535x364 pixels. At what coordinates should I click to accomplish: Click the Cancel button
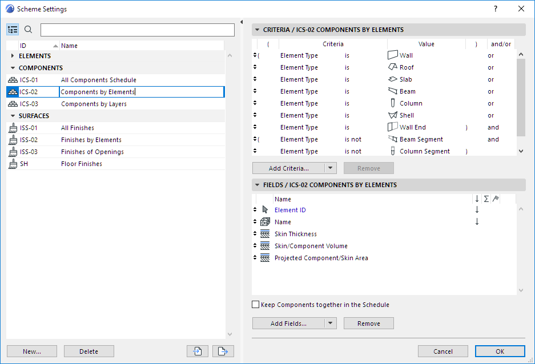coord(443,351)
